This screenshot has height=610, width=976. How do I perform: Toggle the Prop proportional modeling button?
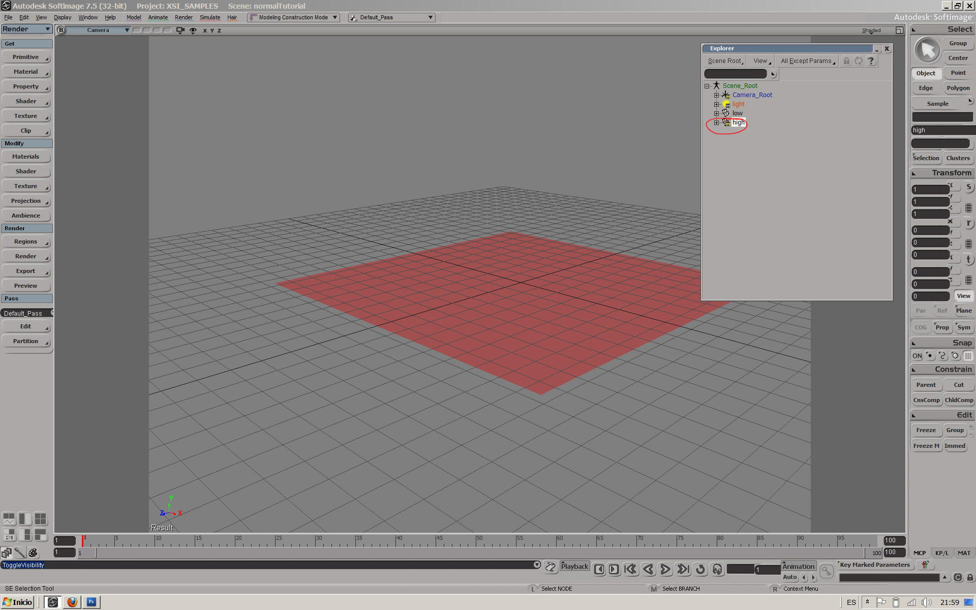[x=942, y=327]
